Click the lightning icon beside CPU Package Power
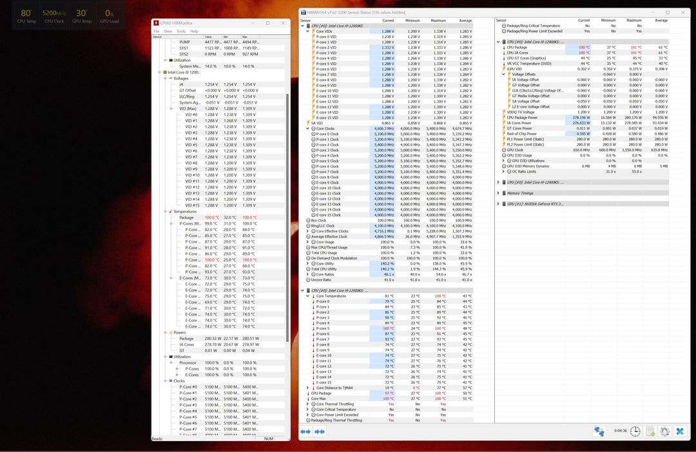 (x=504, y=118)
